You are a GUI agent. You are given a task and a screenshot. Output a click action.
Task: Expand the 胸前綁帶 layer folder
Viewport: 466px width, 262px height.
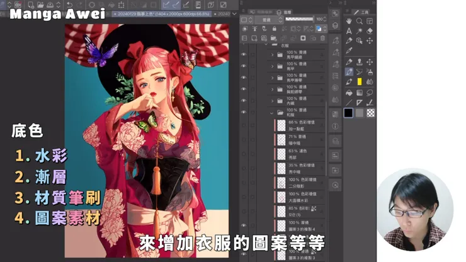pos(272,89)
